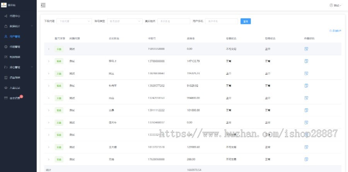Focus the 真实姓名 input field

174,21
